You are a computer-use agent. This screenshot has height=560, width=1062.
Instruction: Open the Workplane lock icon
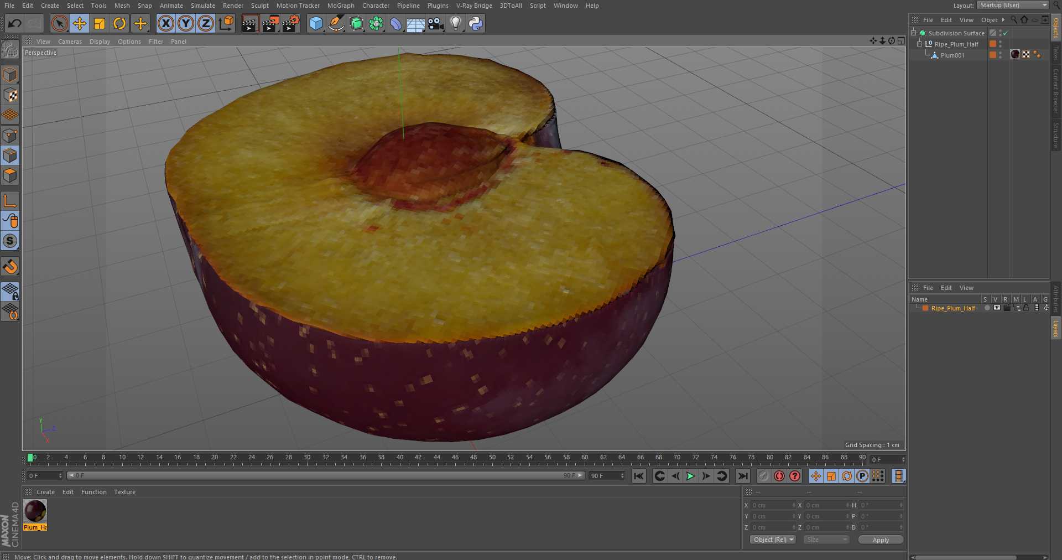tap(10, 291)
